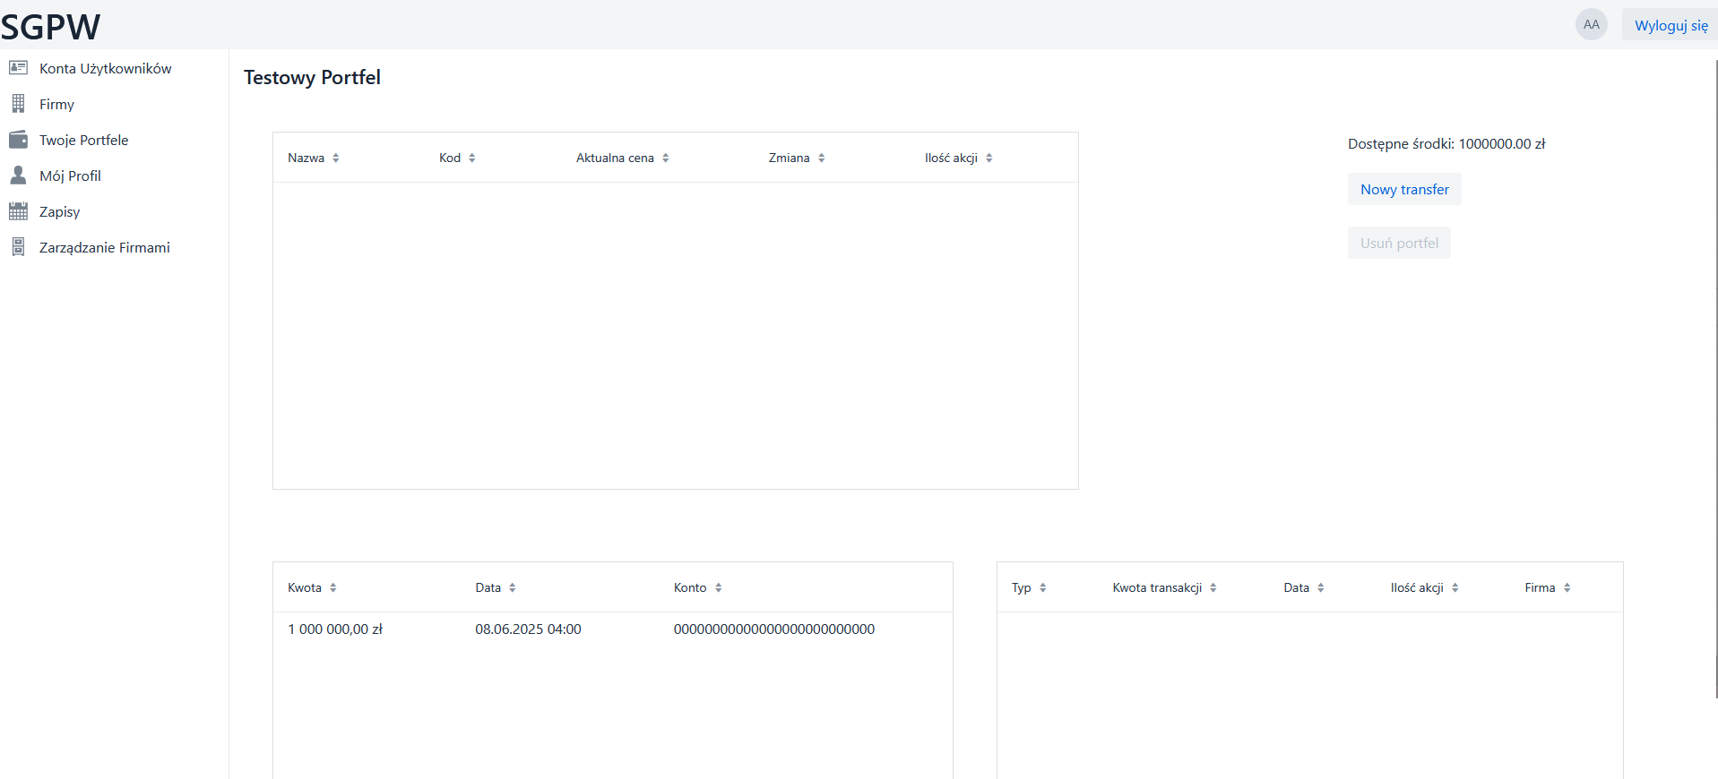Click the Kod column header text

tap(450, 158)
